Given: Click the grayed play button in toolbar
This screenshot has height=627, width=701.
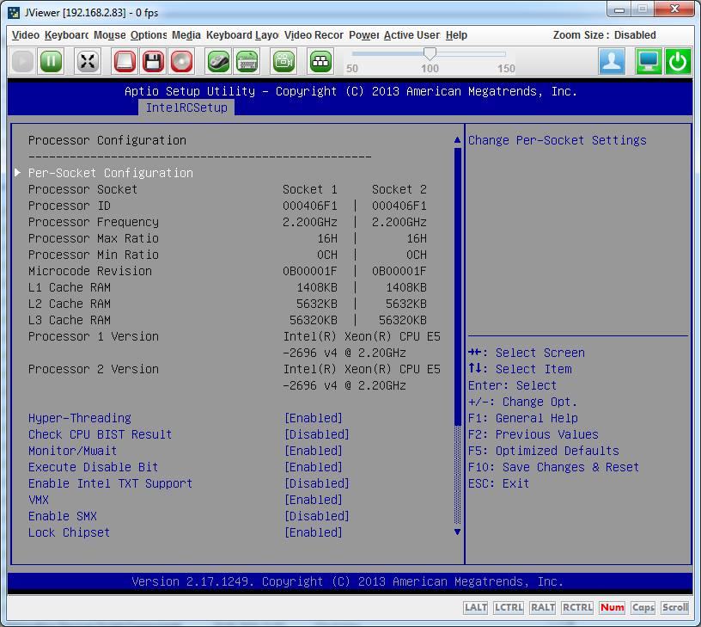Looking at the screenshot, I should (x=22, y=61).
